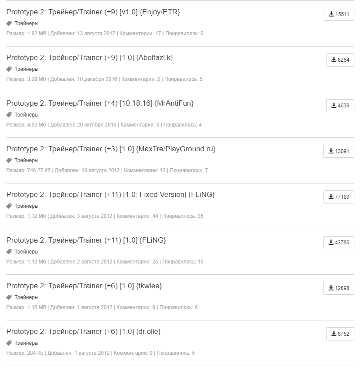360x370 pixels.
Task: Click Трейнеры tag under MrAntiFun trainer
Action: 23,115
